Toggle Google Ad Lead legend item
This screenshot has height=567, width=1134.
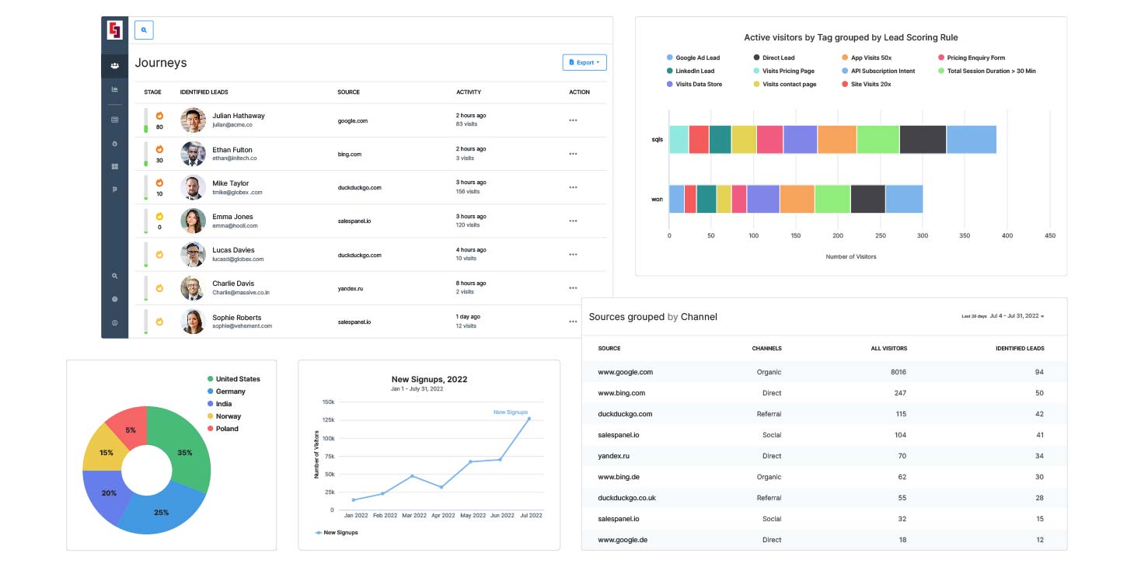693,57
